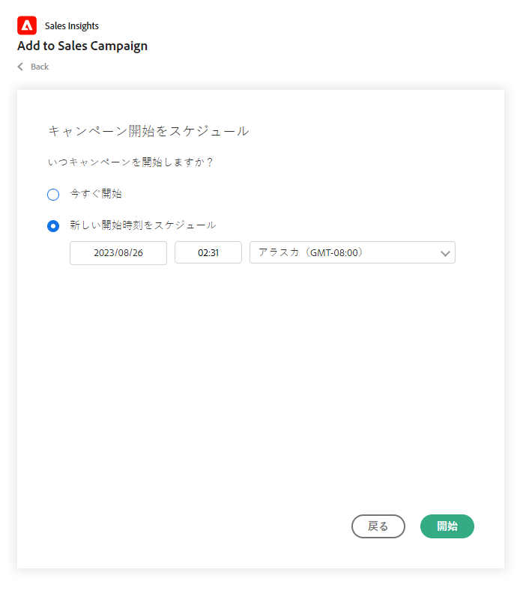Click the empty white area of the schedule panel

pyautogui.click(x=260, y=389)
